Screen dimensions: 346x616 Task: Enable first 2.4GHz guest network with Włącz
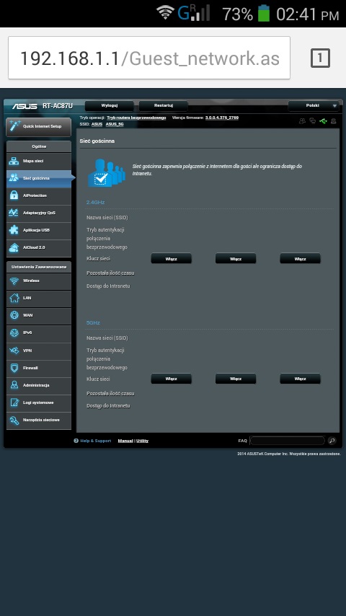[x=172, y=258]
